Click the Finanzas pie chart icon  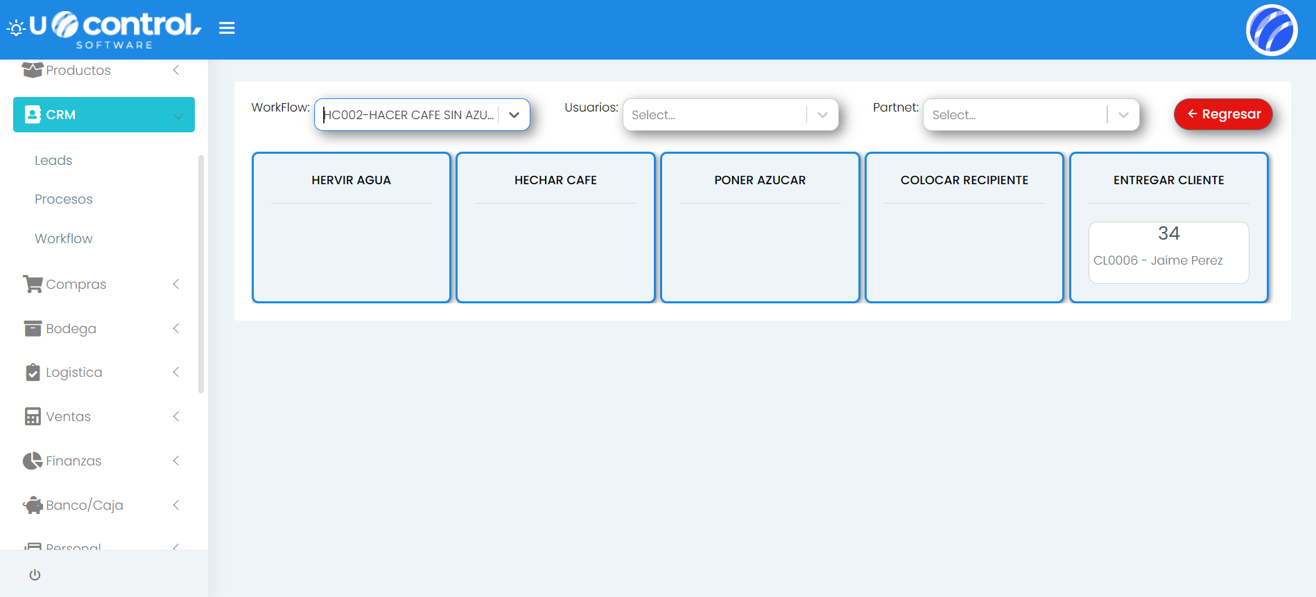tap(33, 461)
